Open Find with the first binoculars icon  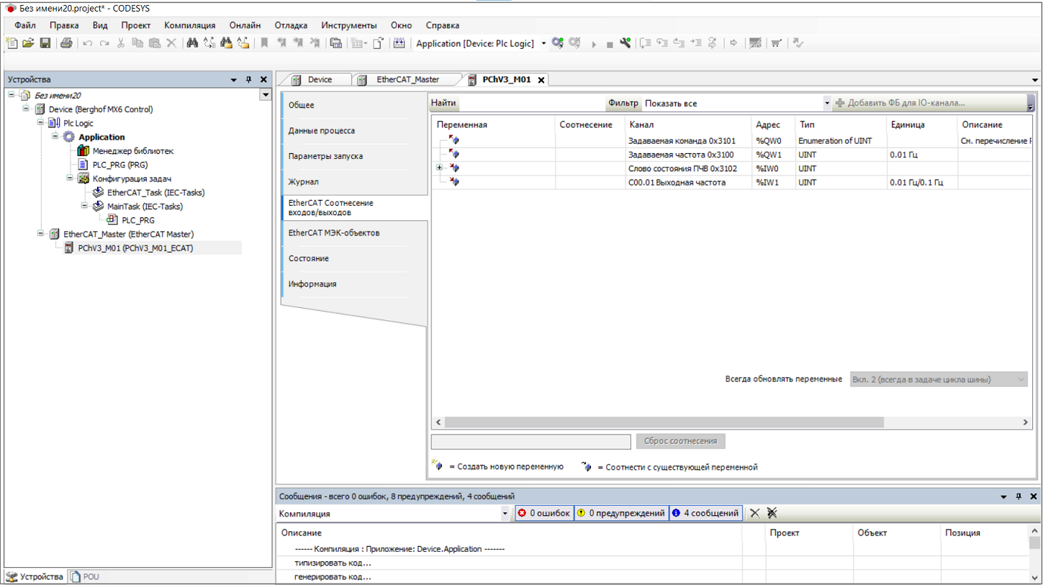pyautogui.click(x=192, y=43)
